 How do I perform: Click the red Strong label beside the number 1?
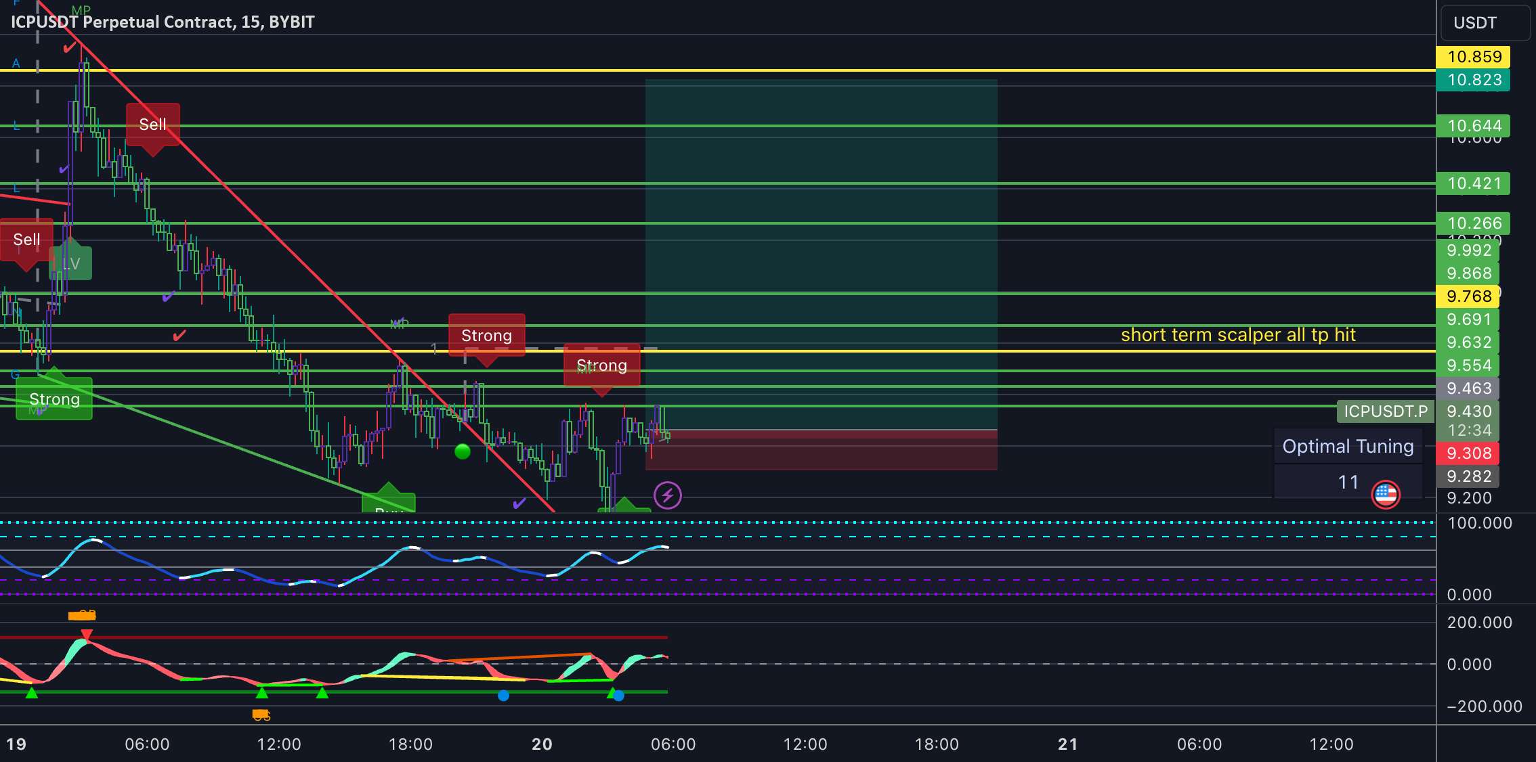[486, 336]
